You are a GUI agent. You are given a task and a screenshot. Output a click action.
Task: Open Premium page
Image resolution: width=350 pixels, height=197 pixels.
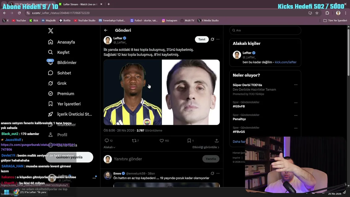tap(61, 94)
